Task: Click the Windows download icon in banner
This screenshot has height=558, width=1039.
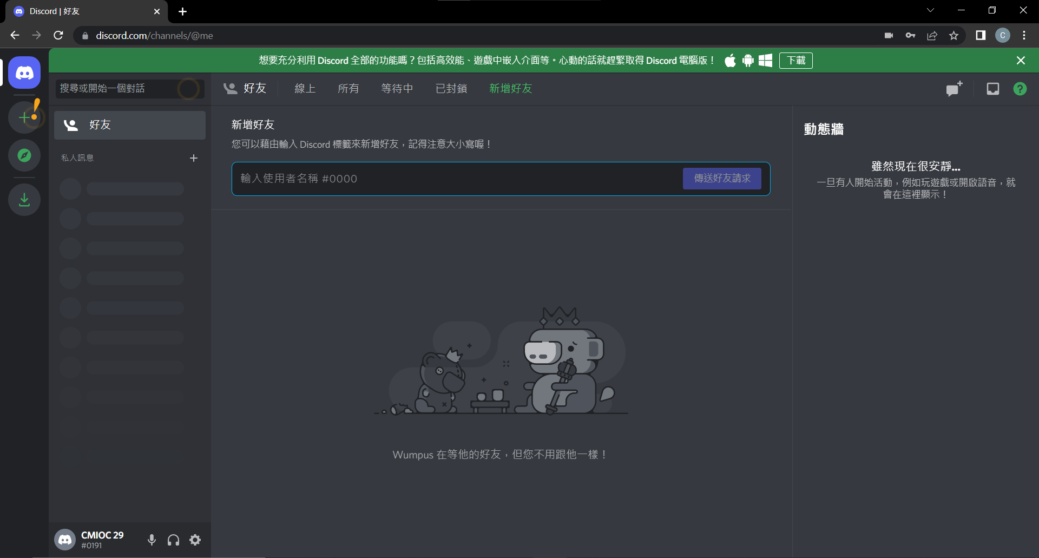Action: [x=765, y=60]
